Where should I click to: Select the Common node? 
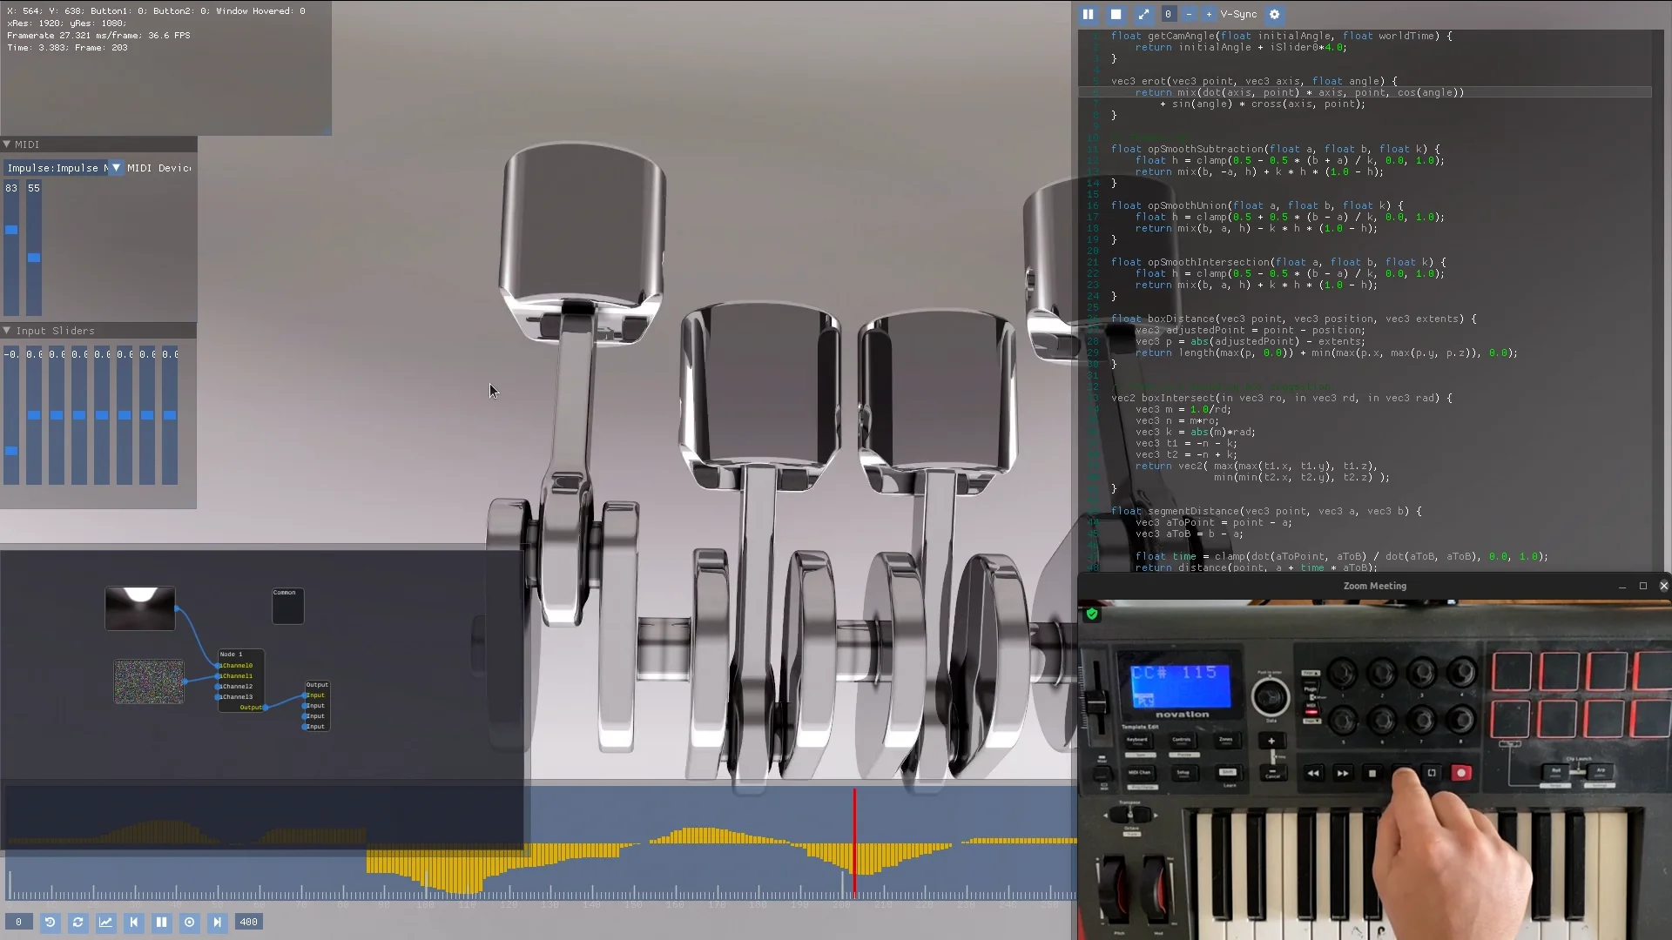click(288, 606)
